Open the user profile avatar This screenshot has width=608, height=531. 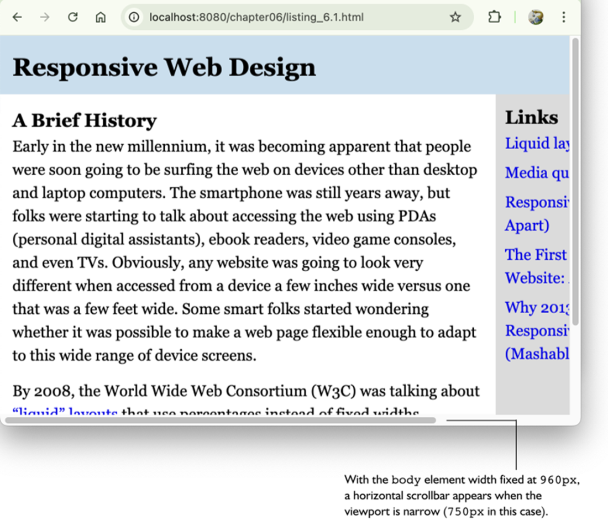click(535, 17)
